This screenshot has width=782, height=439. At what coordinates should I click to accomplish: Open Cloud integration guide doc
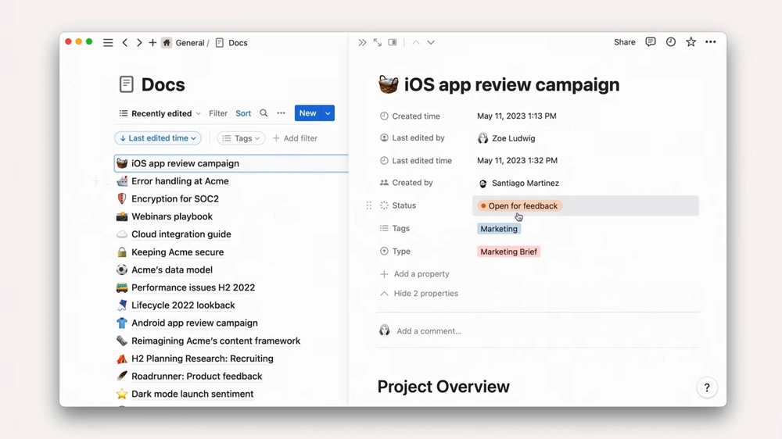tap(181, 234)
